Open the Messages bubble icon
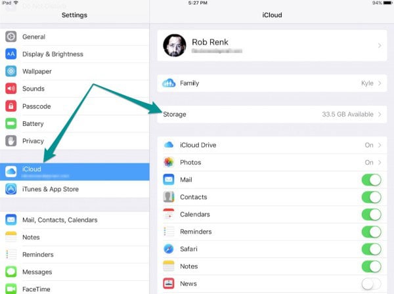394x294 pixels. pyautogui.click(x=11, y=272)
